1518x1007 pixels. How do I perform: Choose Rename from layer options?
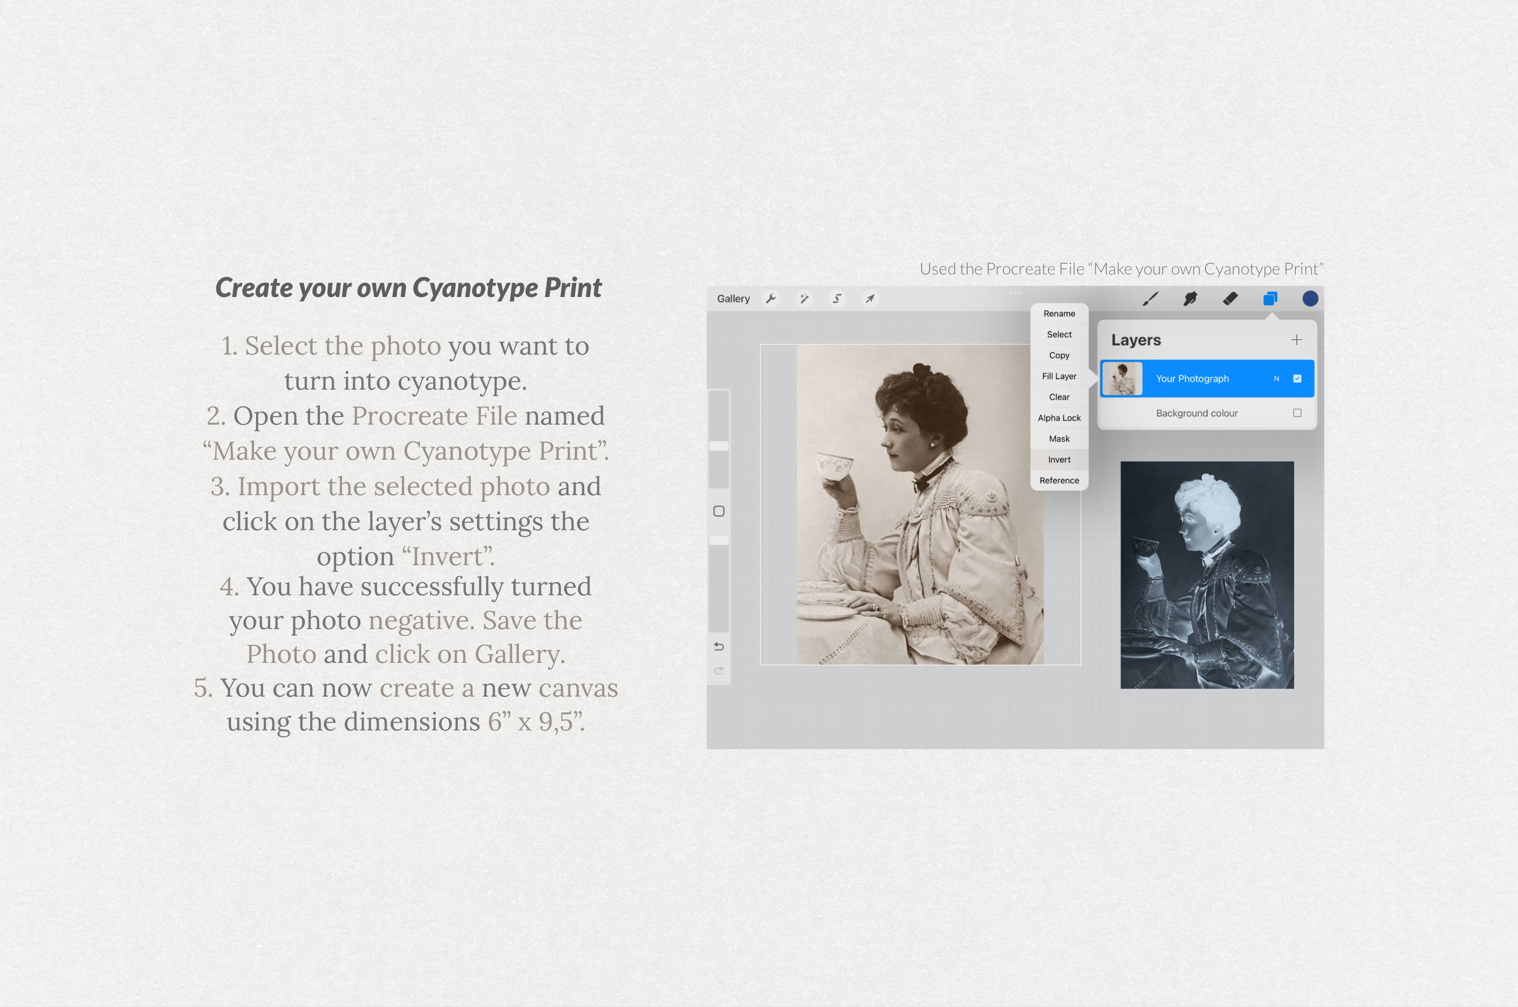[x=1059, y=313]
